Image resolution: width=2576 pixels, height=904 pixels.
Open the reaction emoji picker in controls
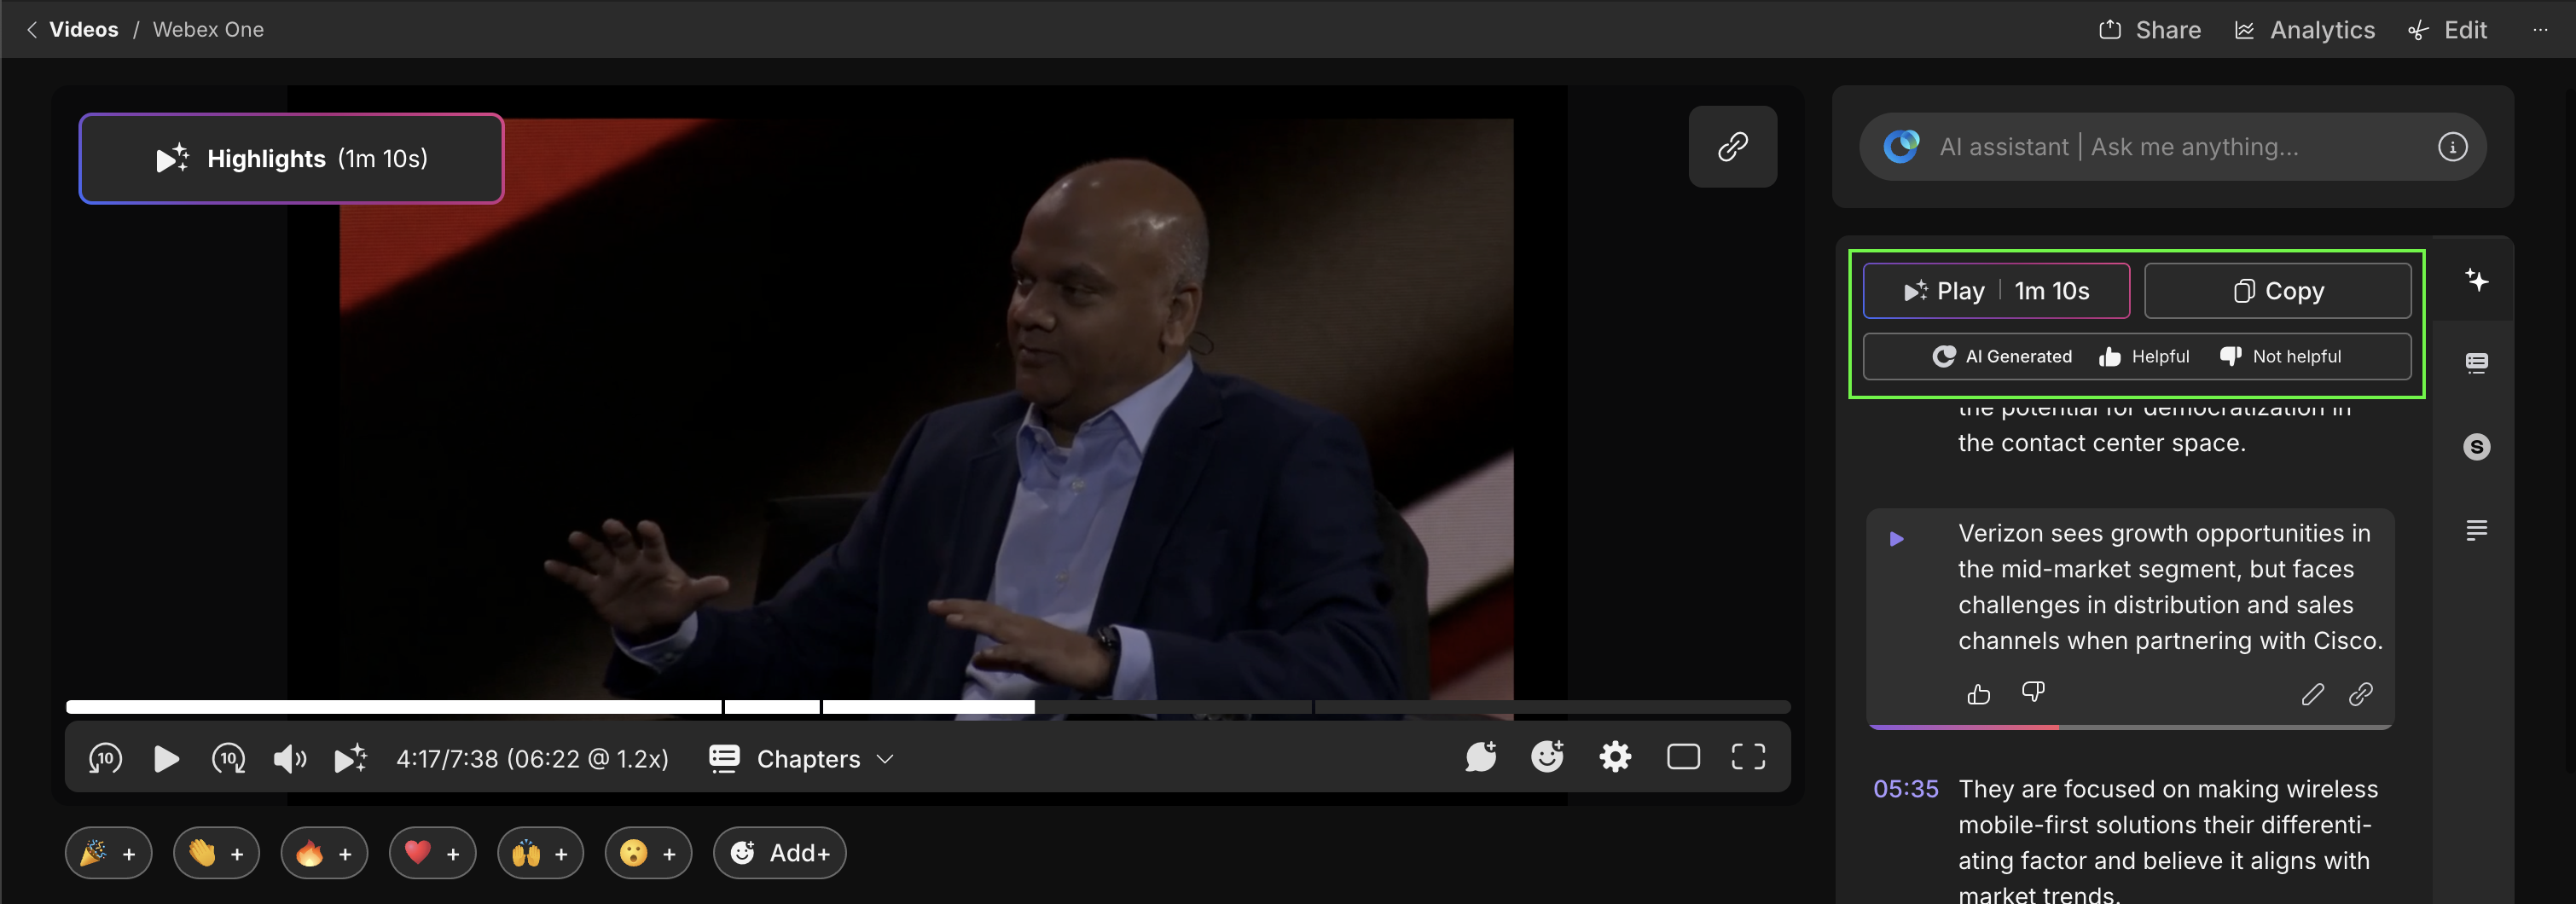[1547, 757]
